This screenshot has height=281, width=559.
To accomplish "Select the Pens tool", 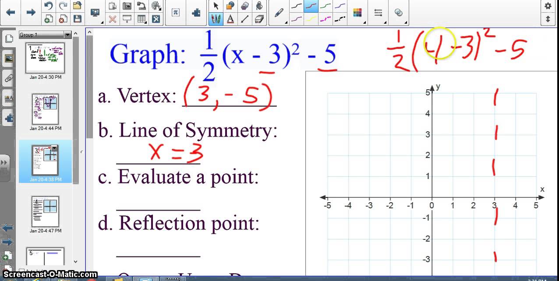I will [216, 19].
